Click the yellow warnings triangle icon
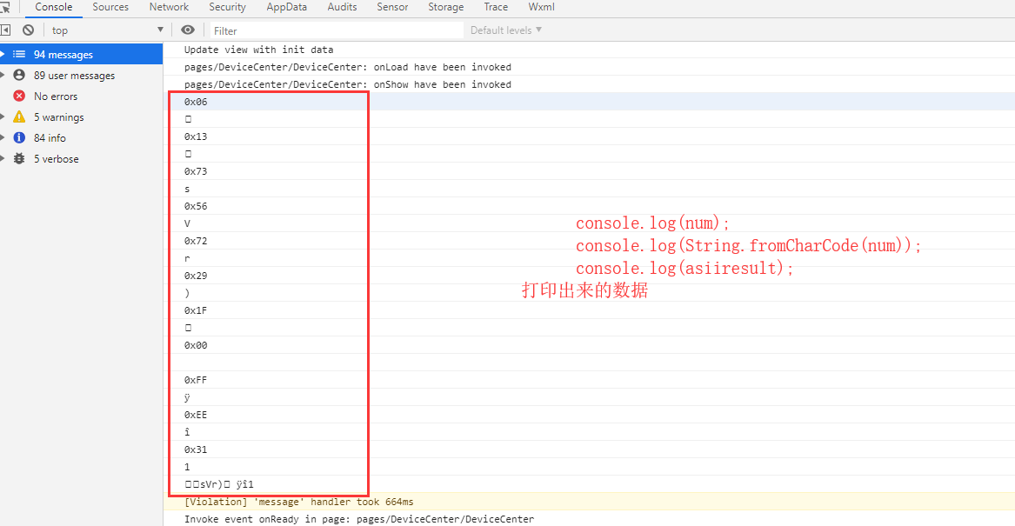 pos(19,117)
